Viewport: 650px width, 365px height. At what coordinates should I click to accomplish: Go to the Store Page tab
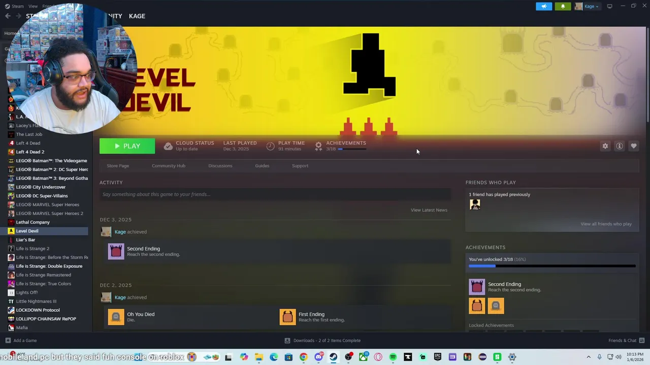tap(118, 166)
